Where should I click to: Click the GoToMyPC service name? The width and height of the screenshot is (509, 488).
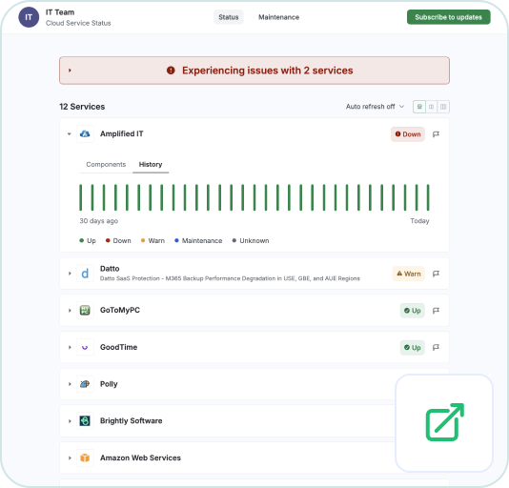tap(120, 310)
